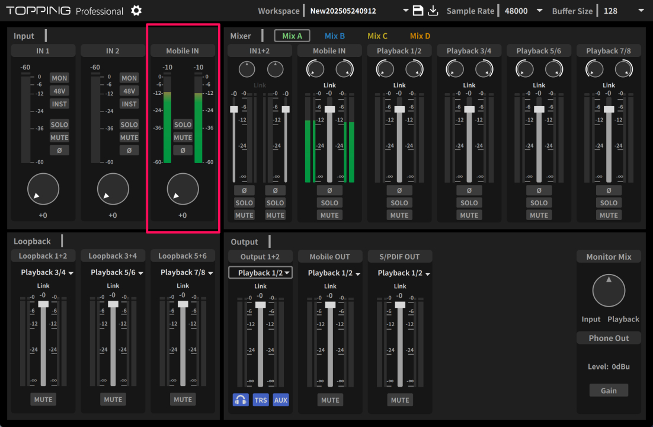The image size is (653, 427).
Task: Toggle headphone output on Output 1+2
Action: (x=241, y=400)
